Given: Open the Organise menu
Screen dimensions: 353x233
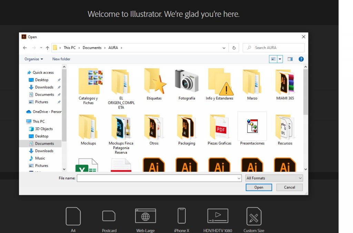Looking at the screenshot, I should click(33, 59).
